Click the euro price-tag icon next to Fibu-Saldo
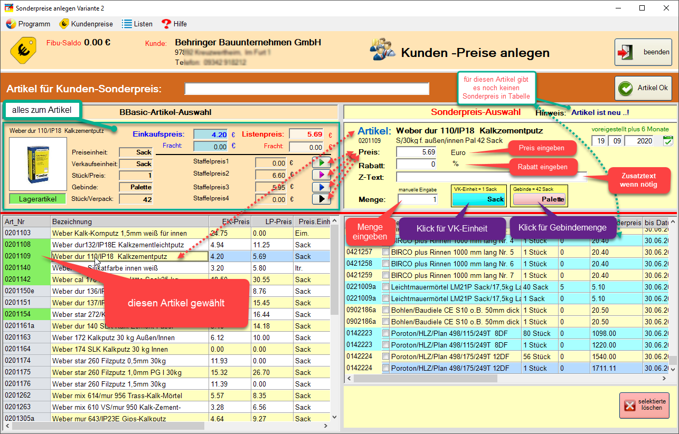Image resolution: width=679 pixels, height=434 pixels. (23, 50)
